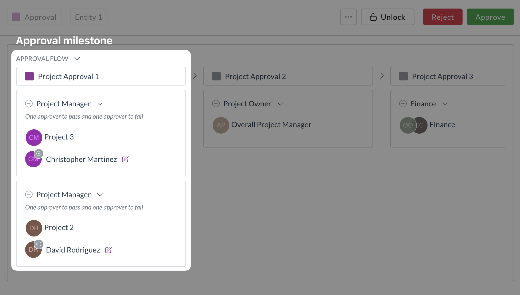Image resolution: width=520 pixels, height=295 pixels.
Task: Click the red Reject button
Action: 443,17
